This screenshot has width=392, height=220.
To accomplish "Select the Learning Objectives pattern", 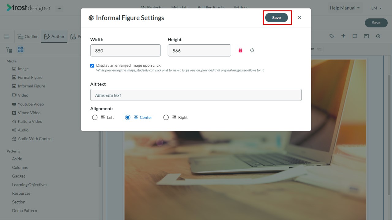I will click(x=30, y=185).
